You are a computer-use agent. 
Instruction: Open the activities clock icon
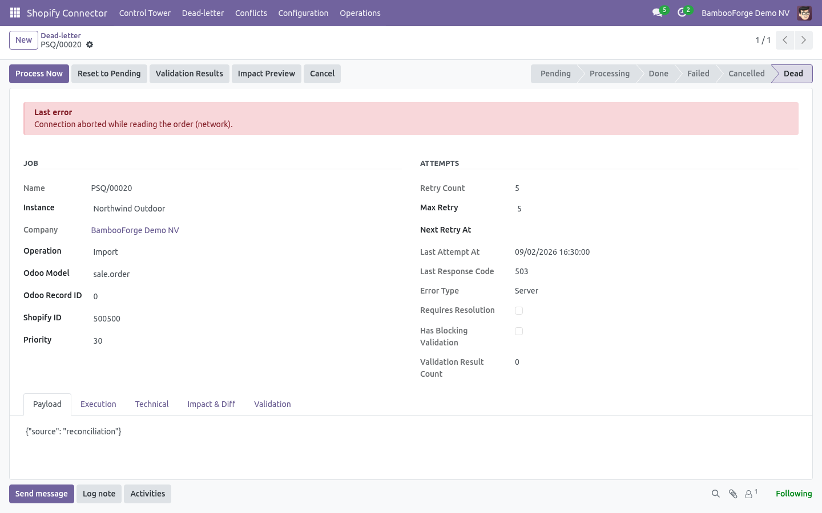(x=683, y=13)
